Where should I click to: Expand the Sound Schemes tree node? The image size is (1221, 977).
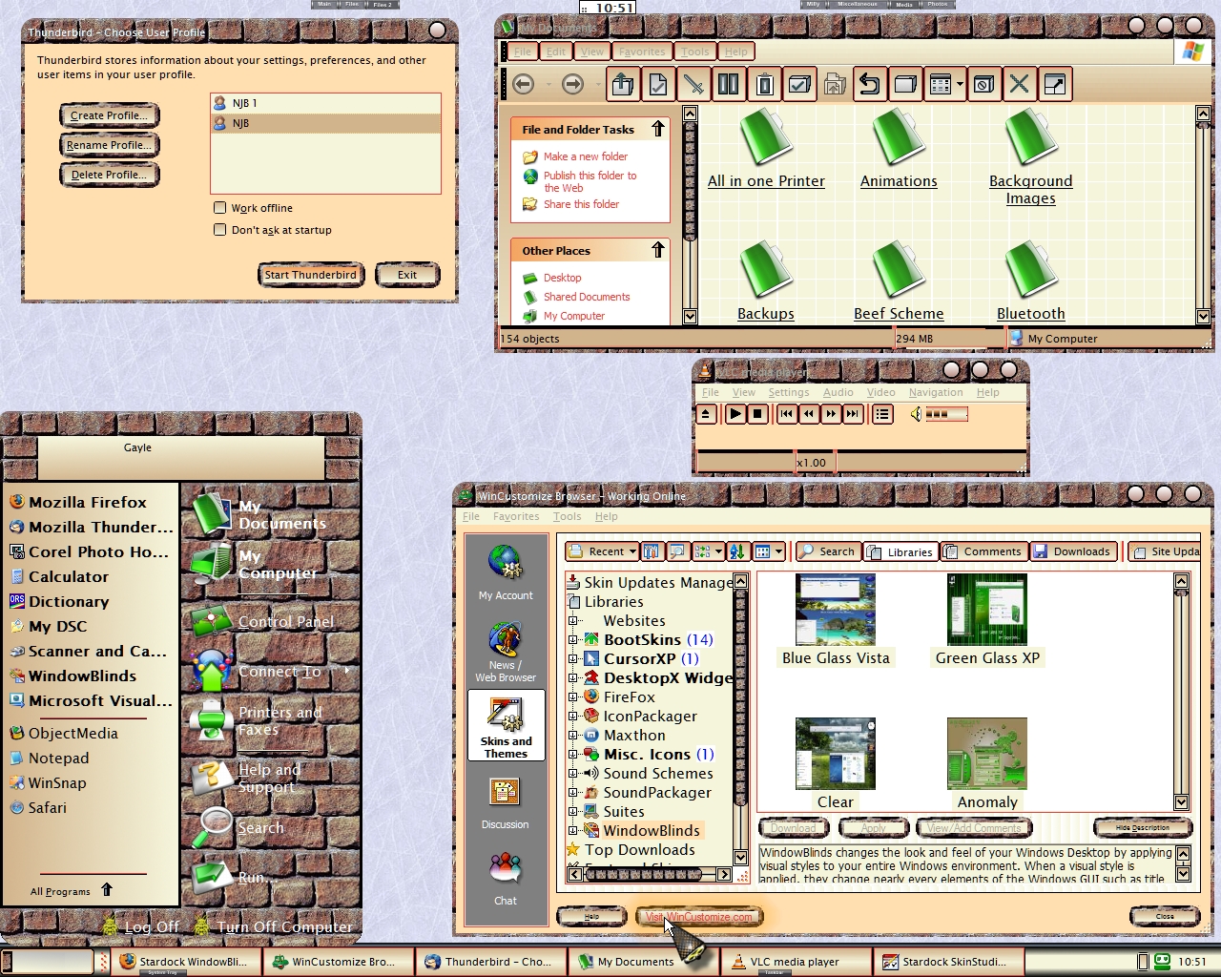pyautogui.click(x=573, y=773)
